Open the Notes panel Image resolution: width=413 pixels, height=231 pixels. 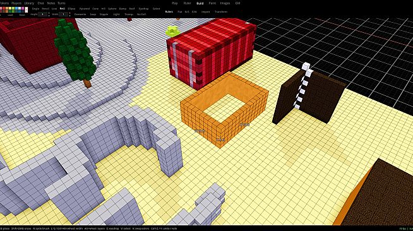pos(51,3)
